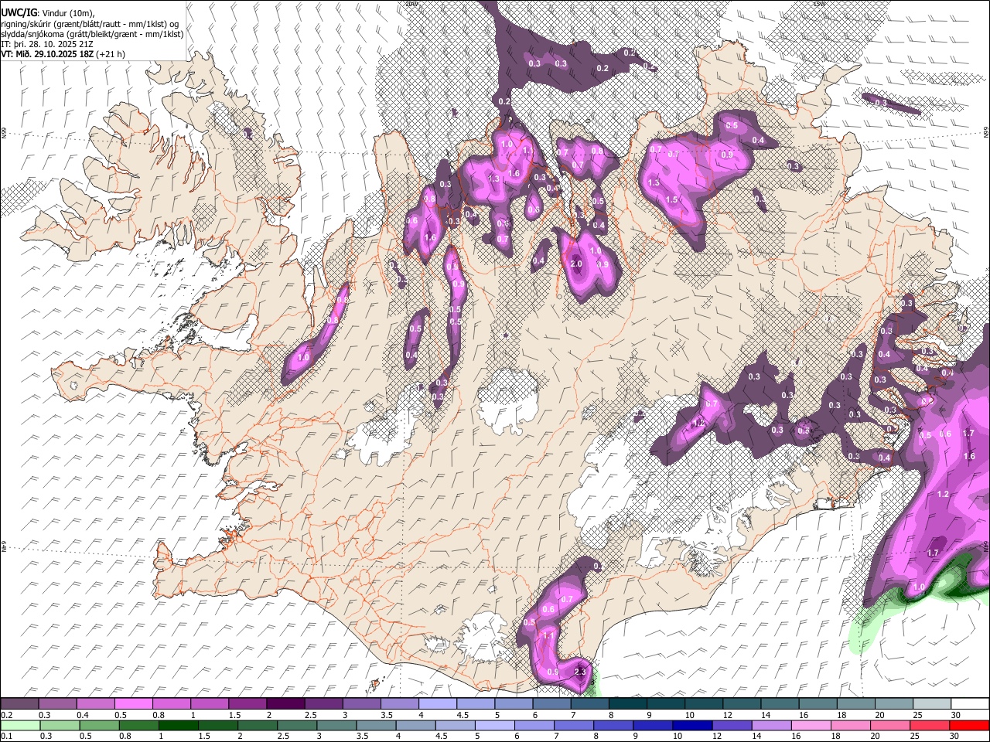Click the 'UWC/IG' title text
This screenshot has height=742, width=990.
[19, 12]
